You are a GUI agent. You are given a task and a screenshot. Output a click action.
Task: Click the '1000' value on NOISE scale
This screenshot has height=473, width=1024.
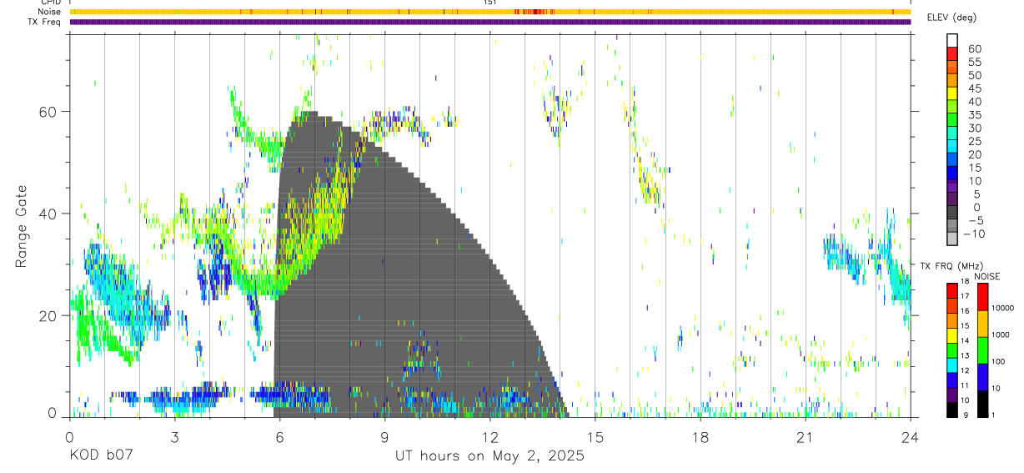[x=1001, y=335]
